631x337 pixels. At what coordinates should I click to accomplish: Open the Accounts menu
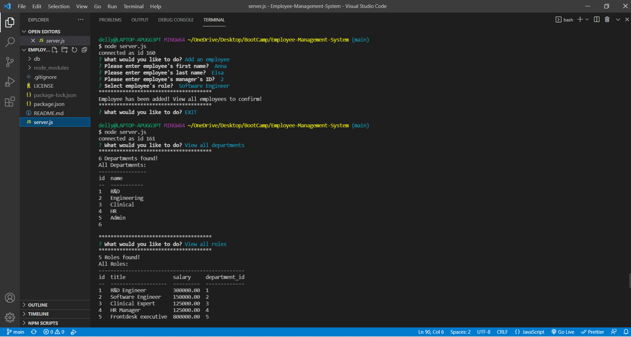pyautogui.click(x=10, y=297)
